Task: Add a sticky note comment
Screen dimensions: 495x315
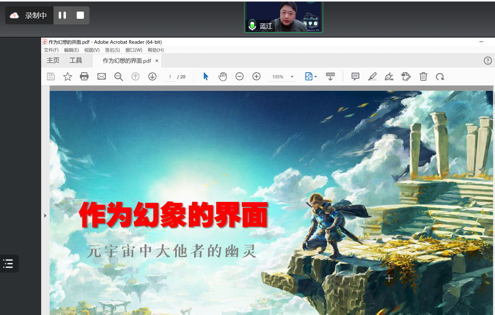Action: 355,76
